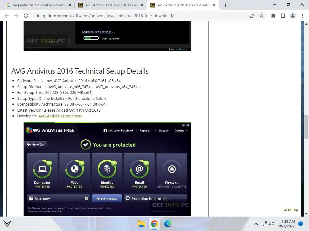
Task: Click AVG AntiVirus FREE screenshot image
Action: pos(107,169)
